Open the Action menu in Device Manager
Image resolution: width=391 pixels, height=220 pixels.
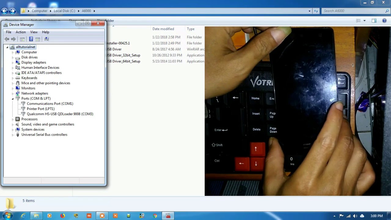click(21, 32)
